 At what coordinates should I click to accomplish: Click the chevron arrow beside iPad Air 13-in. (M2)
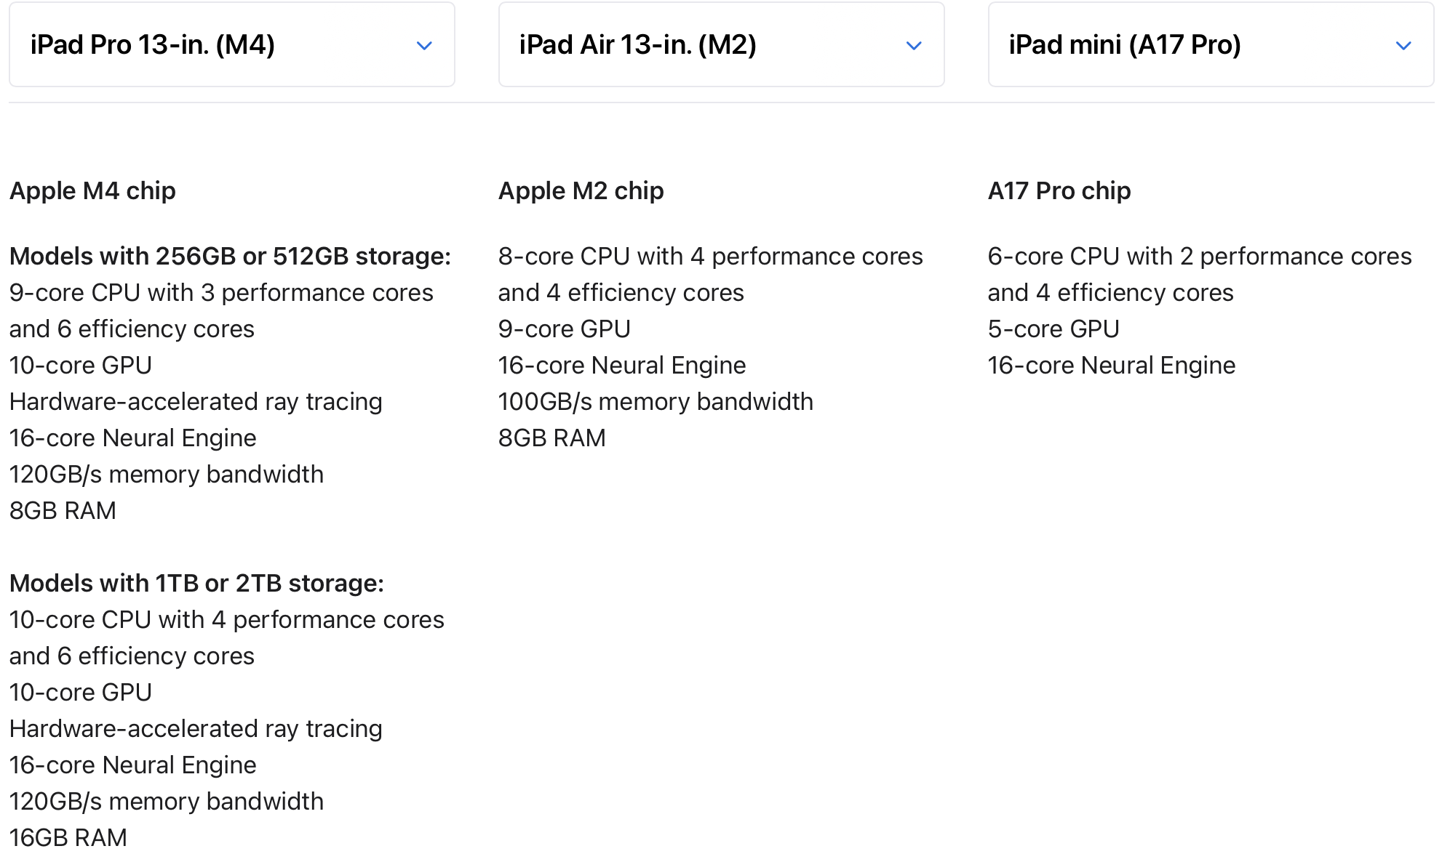click(x=914, y=46)
